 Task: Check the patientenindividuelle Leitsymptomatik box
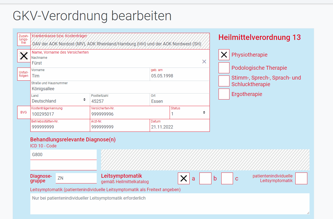[x=301, y=179]
